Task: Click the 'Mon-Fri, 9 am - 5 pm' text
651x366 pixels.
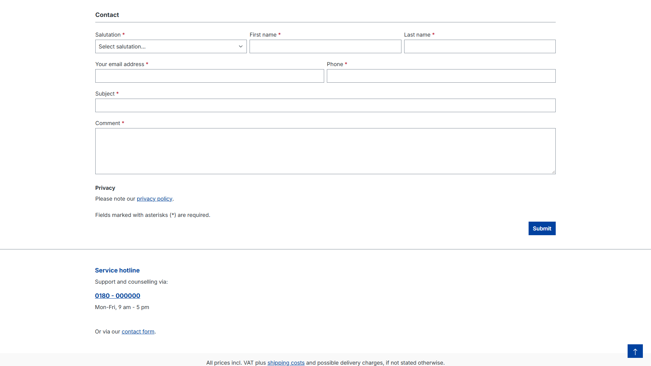Action: pos(122,307)
